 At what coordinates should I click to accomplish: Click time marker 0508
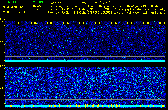point(130,23)
